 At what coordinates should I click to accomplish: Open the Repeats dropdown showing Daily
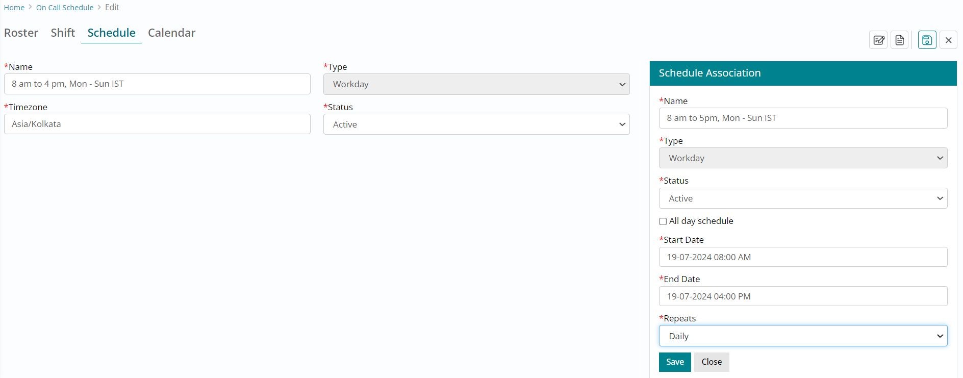pyautogui.click(x=803, y=336)
